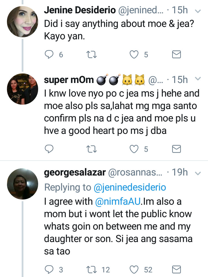
Task: Expand the caret menu on super mOm's tweet
Action: pos(198,79)
